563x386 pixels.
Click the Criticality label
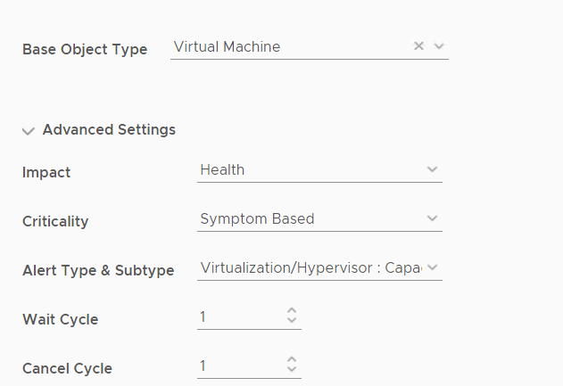pyautogui.click(x=55, y=221)
